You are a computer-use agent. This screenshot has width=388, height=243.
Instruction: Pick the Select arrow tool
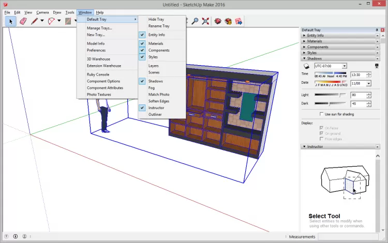10,21
